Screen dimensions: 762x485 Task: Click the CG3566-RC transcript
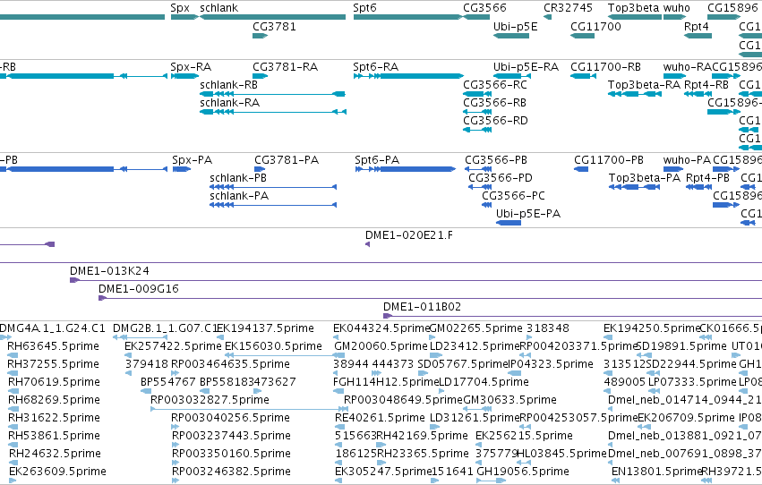pyautogui.click(x=477, y=94)
